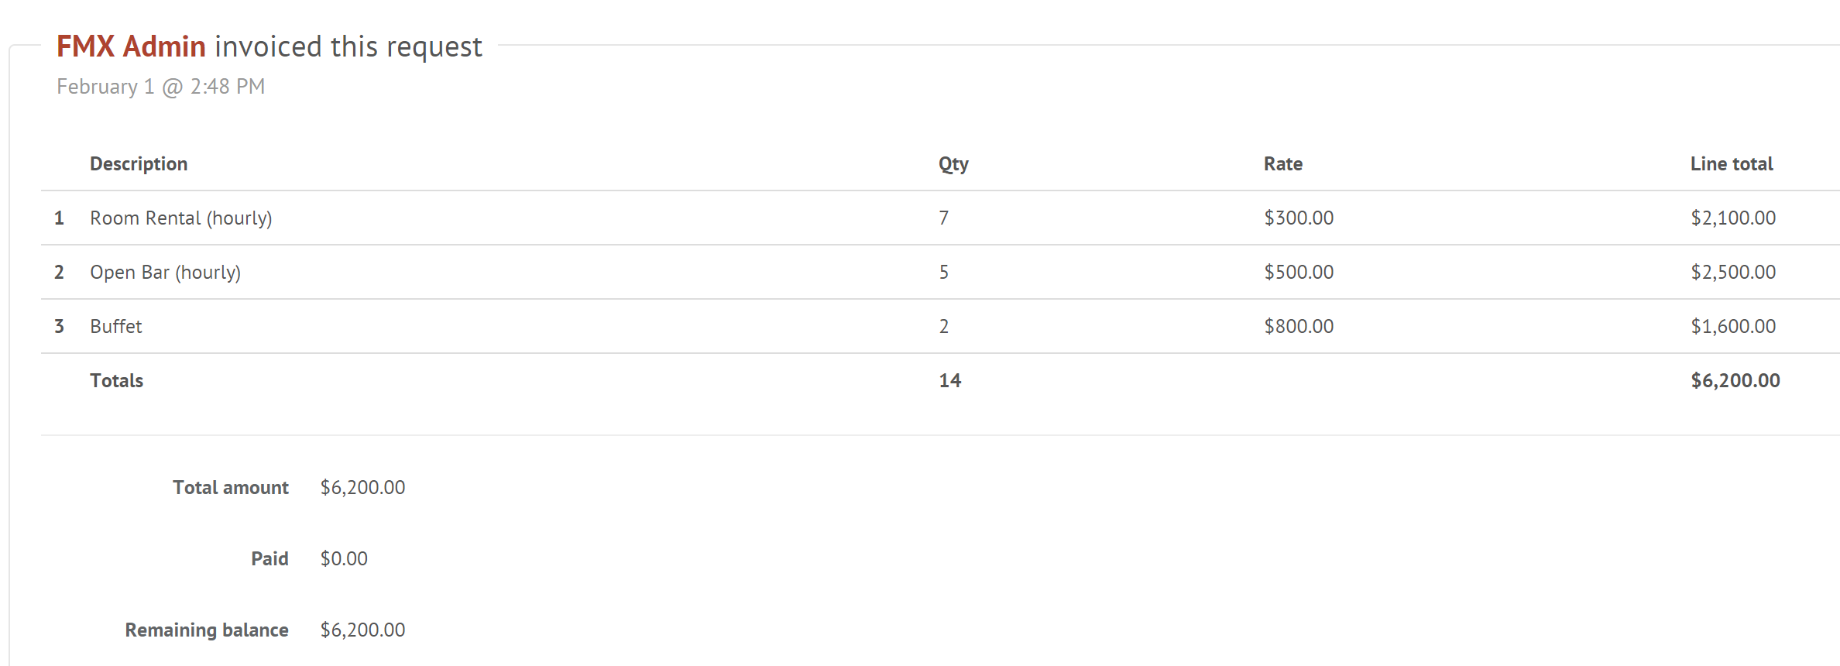Click the $2,100.00 line total
This screenshot has width=1840, height=666.
[x=1733, y=218]
